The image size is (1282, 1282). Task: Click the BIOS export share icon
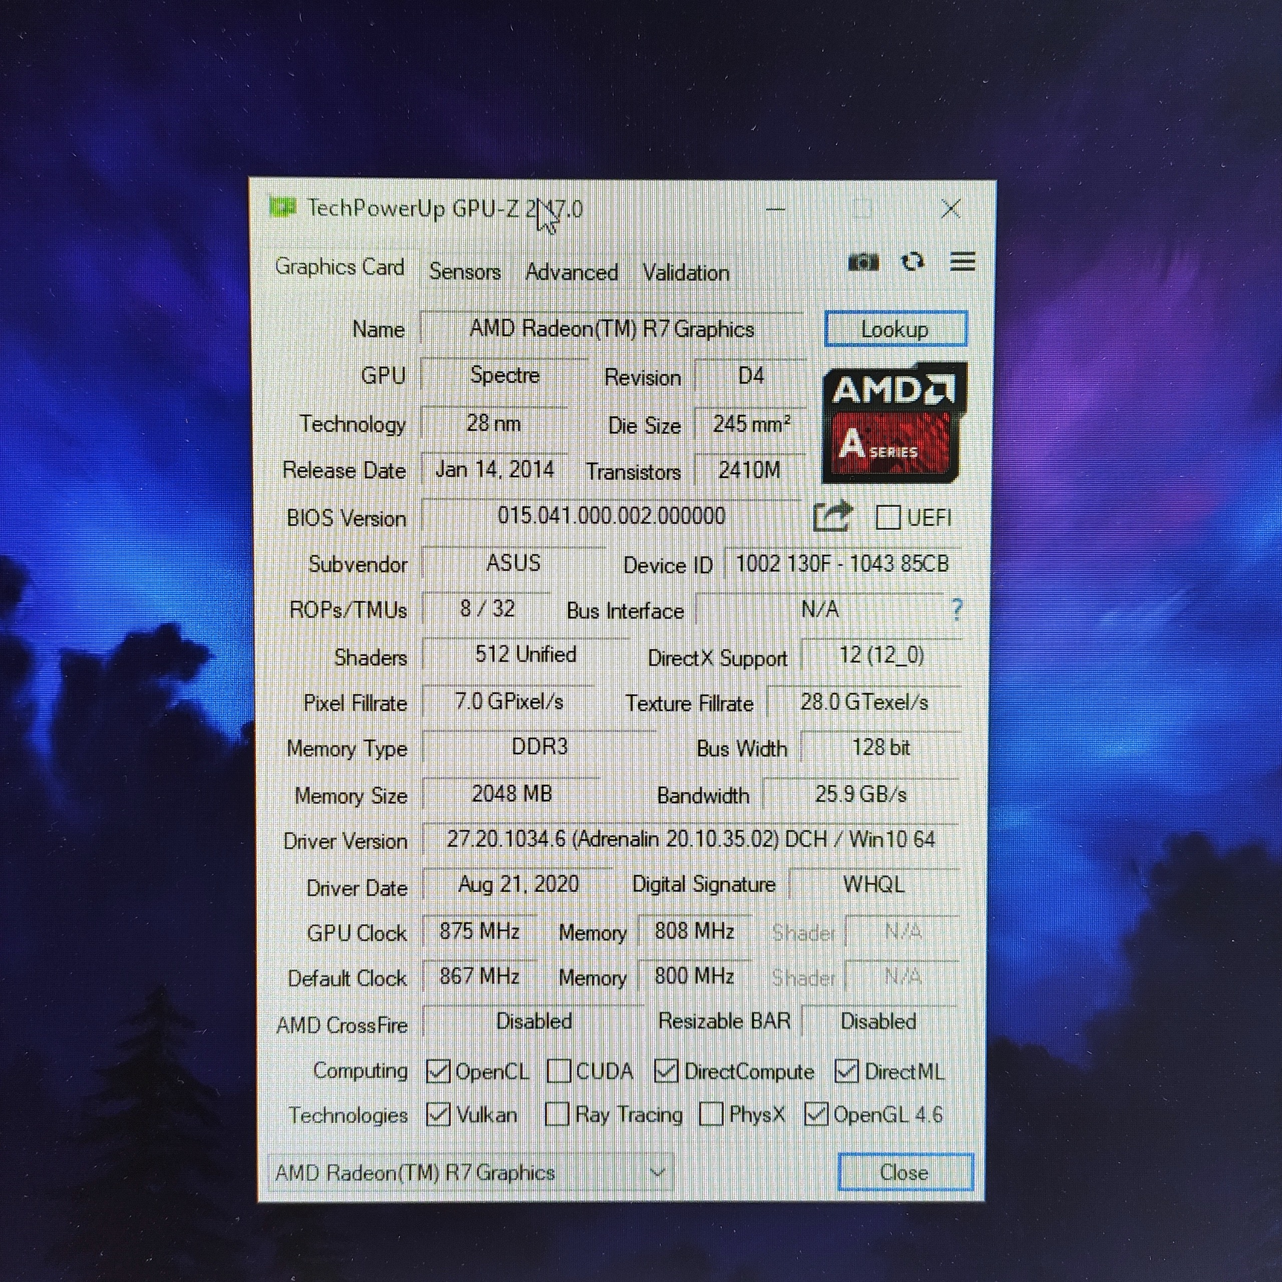(x=832, y=516)
